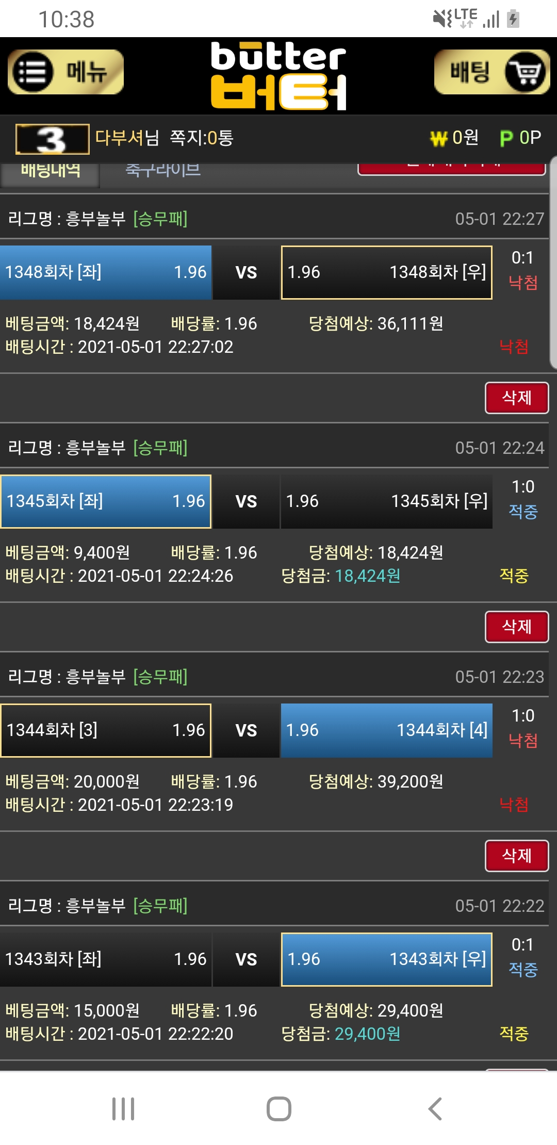Select the 1343회차 [우] option
This screenshot has height=1145, width=557.
click(386, 959)
